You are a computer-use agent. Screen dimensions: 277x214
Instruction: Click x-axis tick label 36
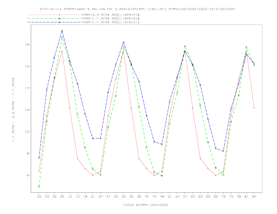point(131,197)
